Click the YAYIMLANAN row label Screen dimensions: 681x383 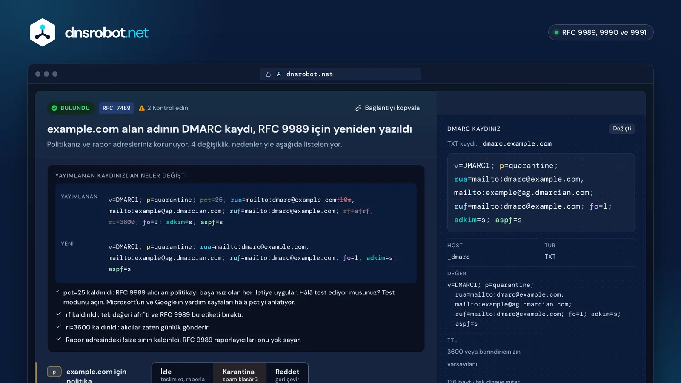click(79, 197)
